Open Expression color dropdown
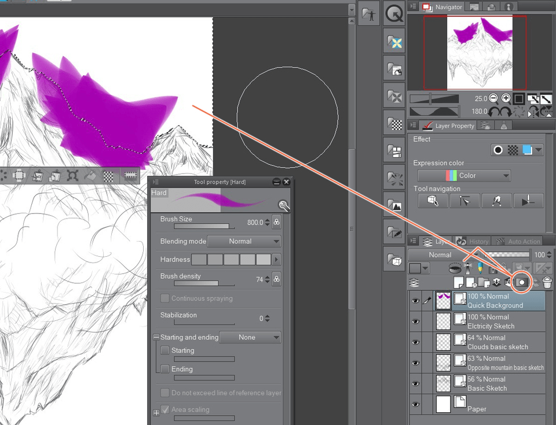 [x=464, y=176]
